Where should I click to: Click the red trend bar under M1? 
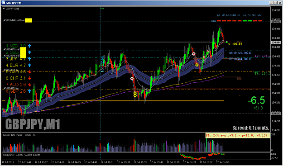(219, 21)
